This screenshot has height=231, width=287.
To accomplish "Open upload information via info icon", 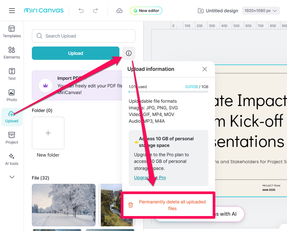I will pos(129,53).
